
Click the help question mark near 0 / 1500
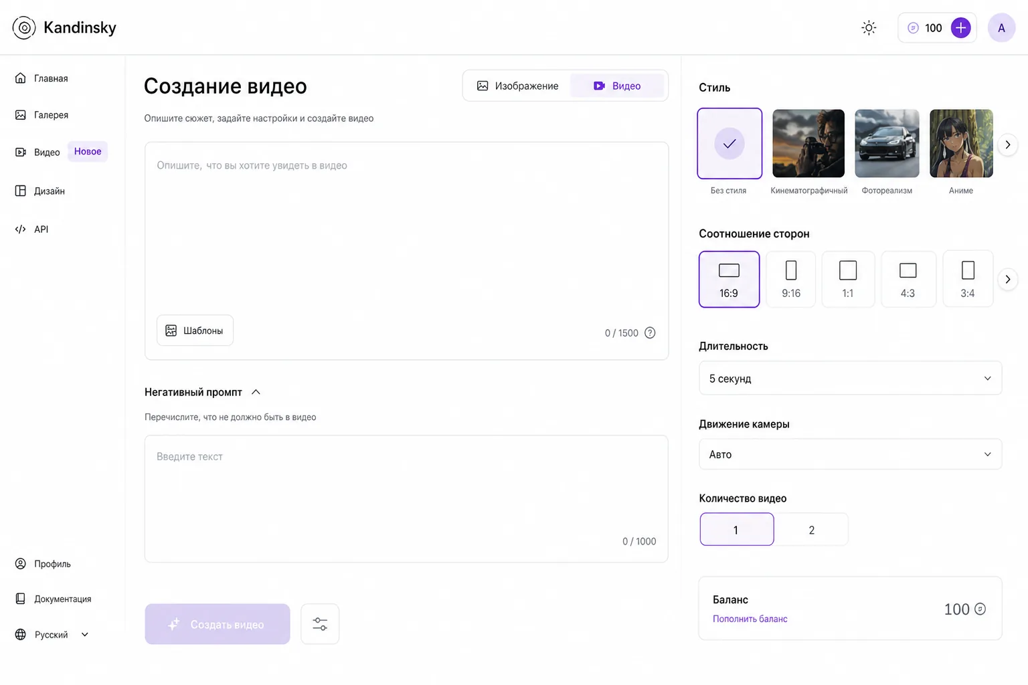click(650, 333)
